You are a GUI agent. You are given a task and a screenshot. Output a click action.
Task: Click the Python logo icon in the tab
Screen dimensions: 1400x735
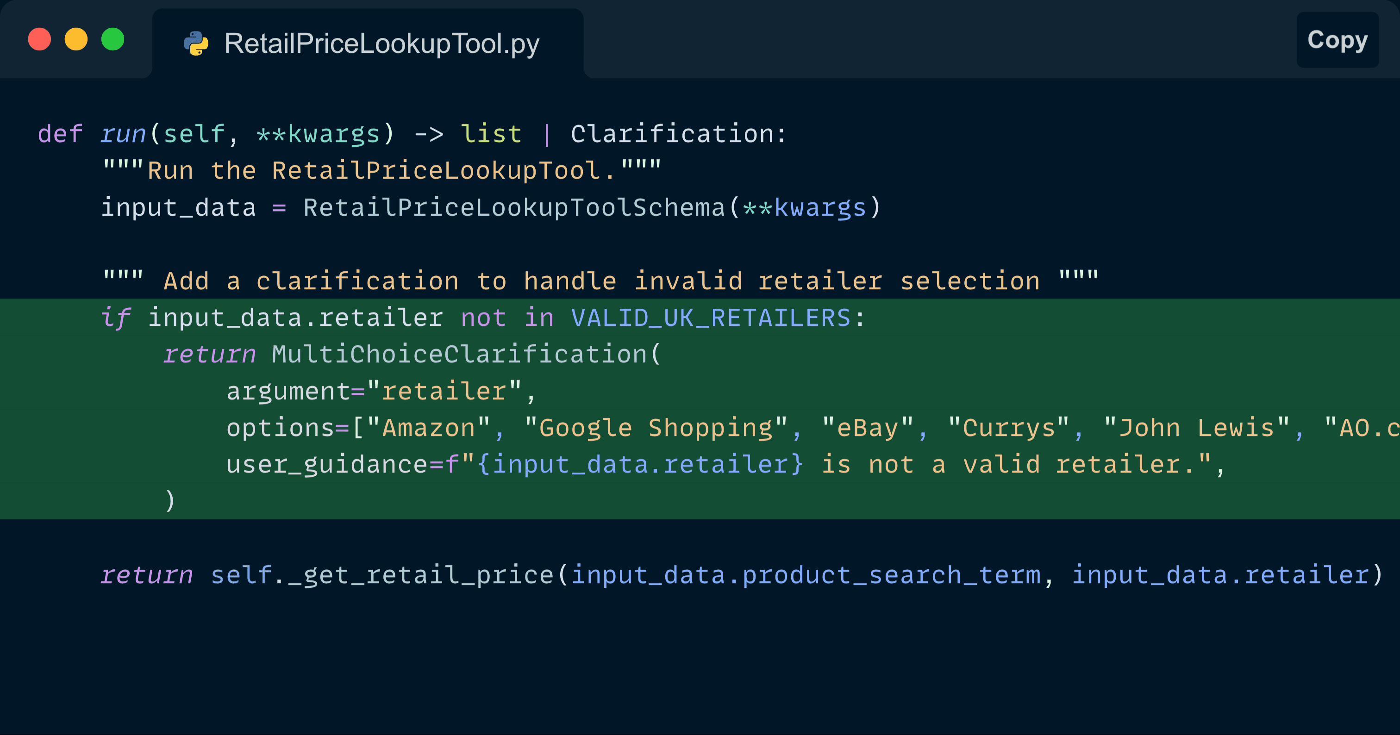click(196, 43)
